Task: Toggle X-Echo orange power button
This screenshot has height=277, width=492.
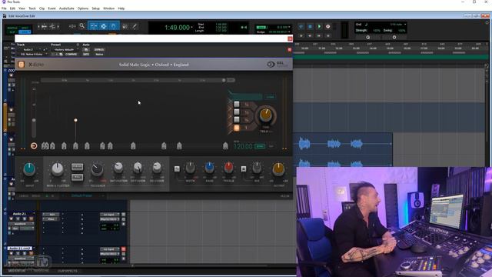Action: 22,65
